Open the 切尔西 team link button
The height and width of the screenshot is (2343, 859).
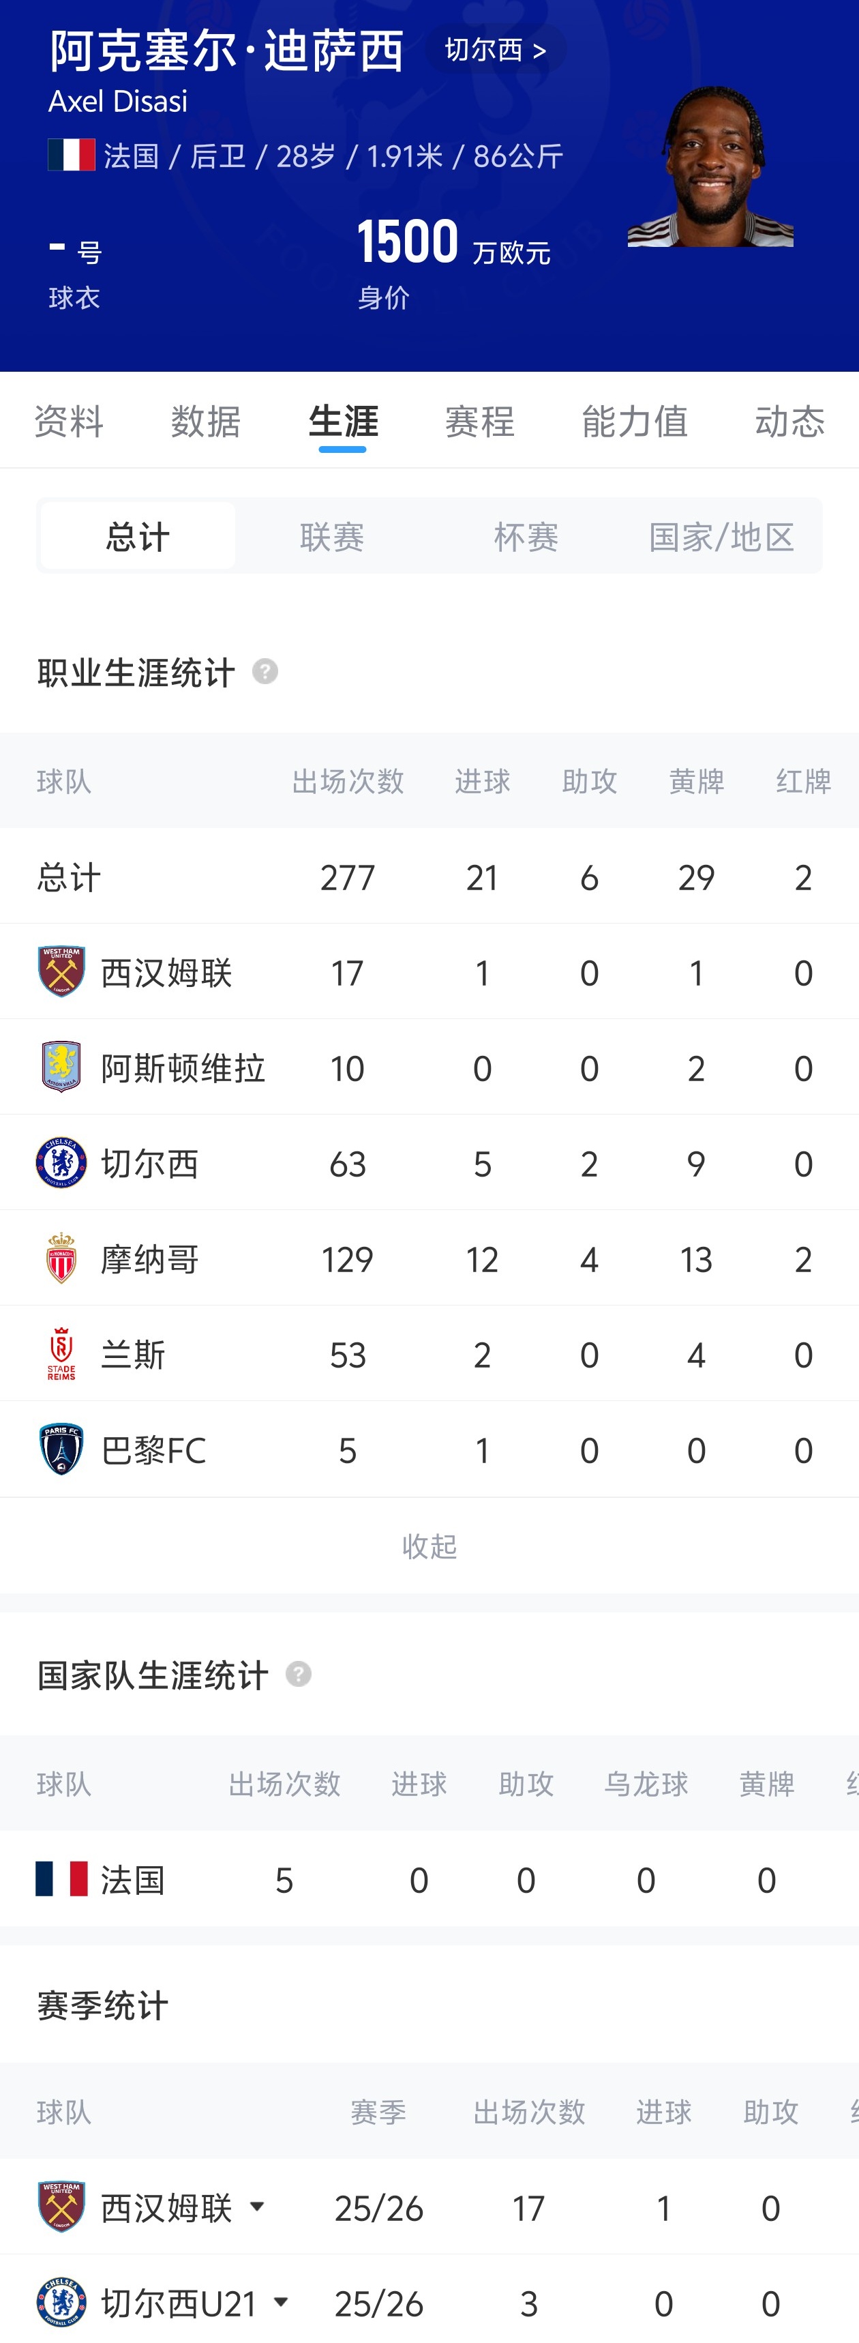tap(496, 49)
